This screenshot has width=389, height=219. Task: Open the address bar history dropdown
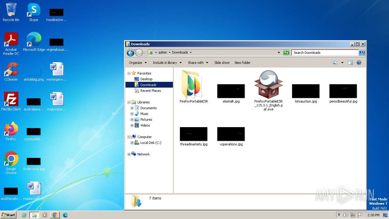(x=279, y=53)
